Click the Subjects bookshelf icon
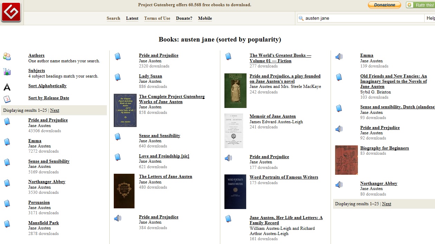 click(x=7, y=72)
